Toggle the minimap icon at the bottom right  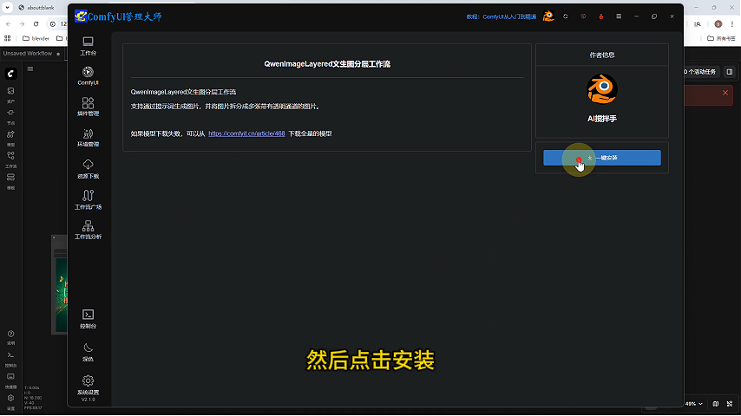coord(716,404)
